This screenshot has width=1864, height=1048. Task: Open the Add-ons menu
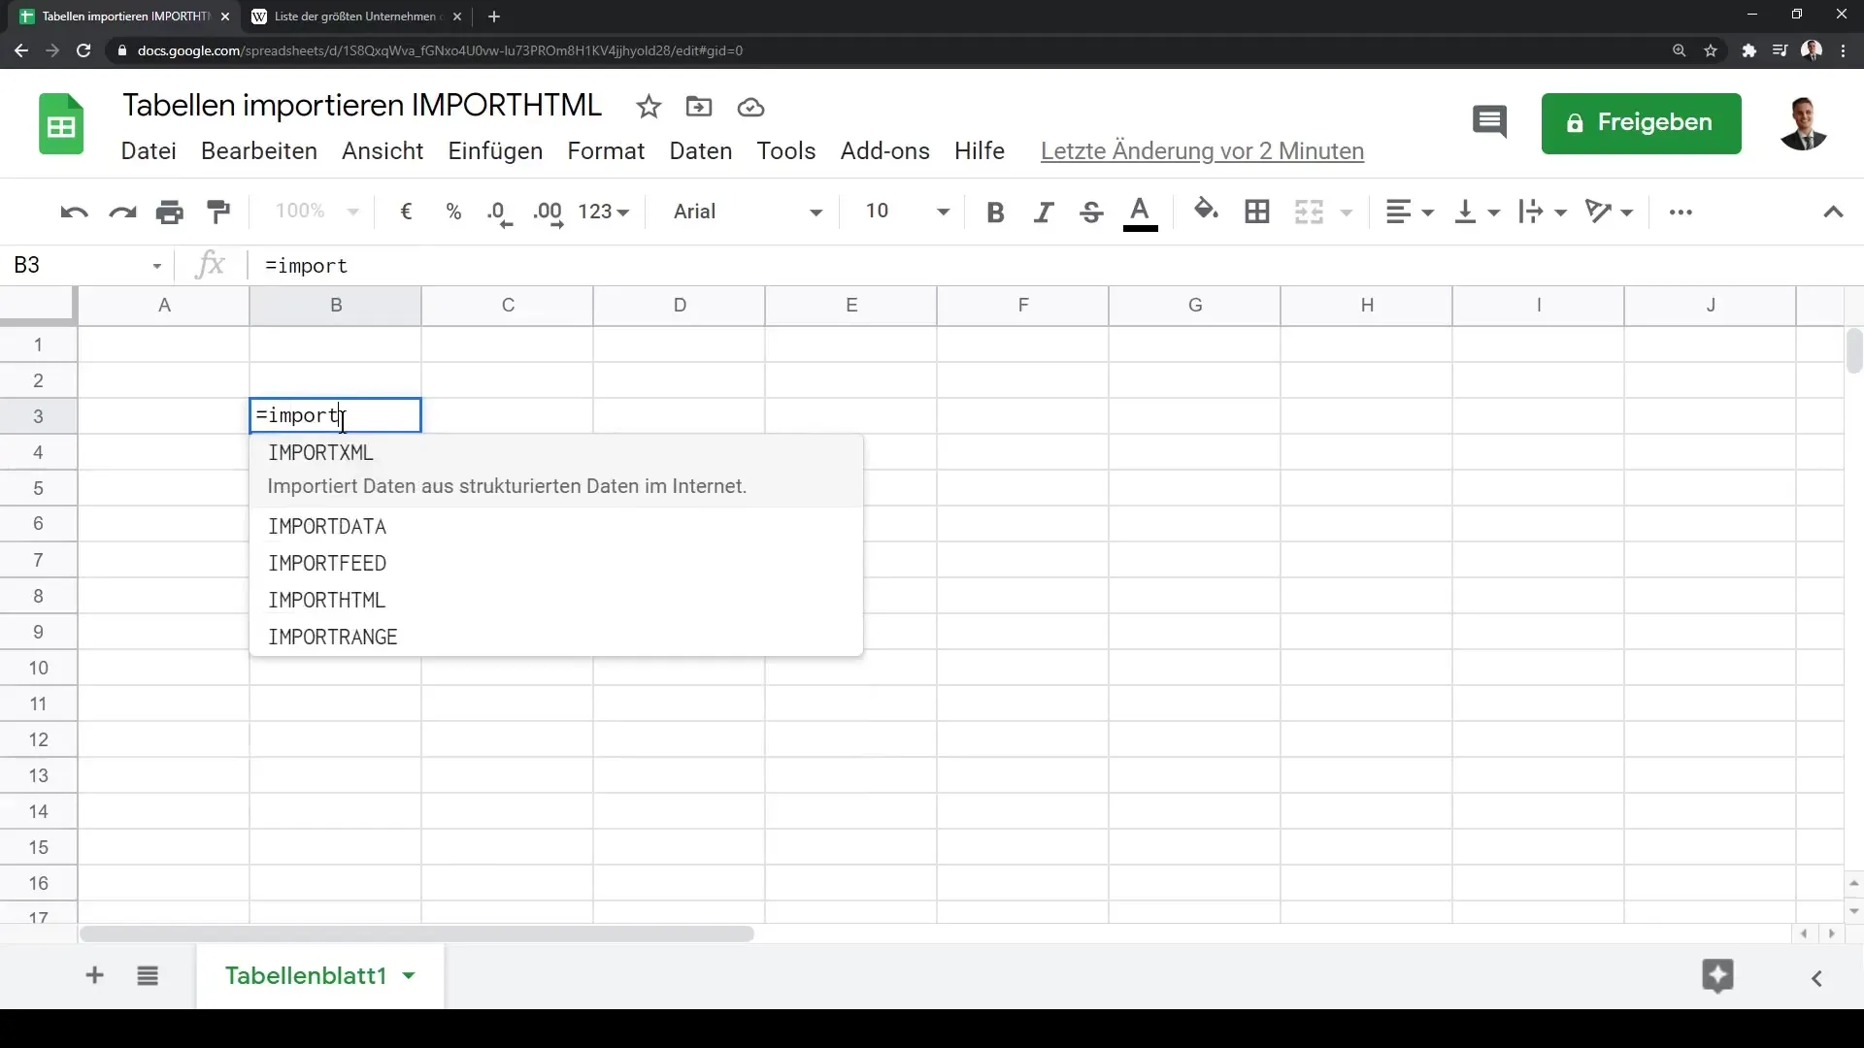pos(885,151)
